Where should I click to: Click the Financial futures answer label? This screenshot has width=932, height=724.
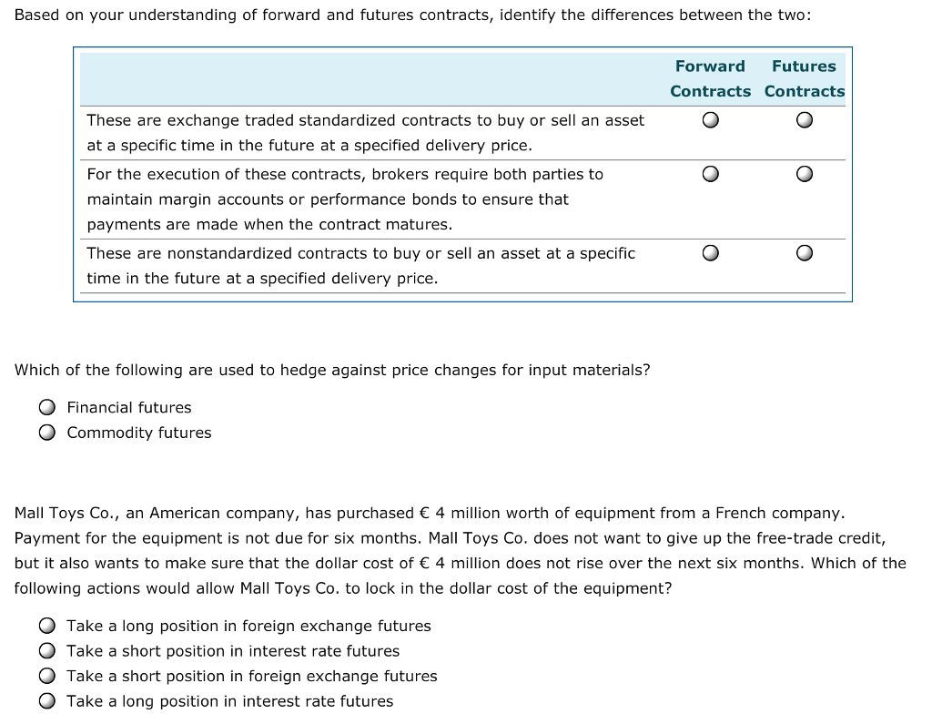point(128,407)
